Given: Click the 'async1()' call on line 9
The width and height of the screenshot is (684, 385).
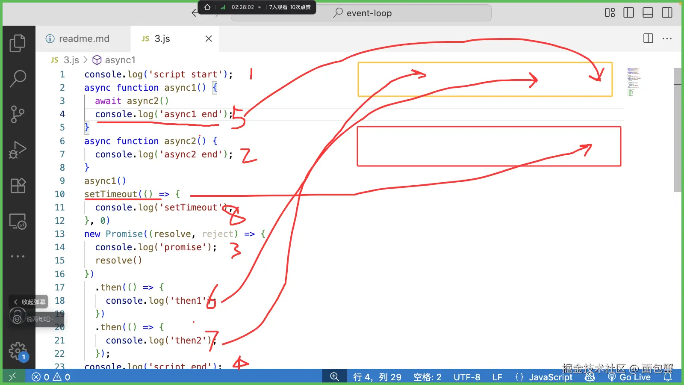Looking at the screenshot, I should 105,181.
